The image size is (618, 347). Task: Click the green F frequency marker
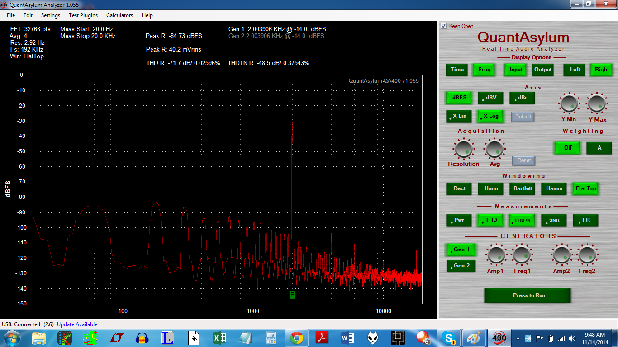[x=292, y=295]
